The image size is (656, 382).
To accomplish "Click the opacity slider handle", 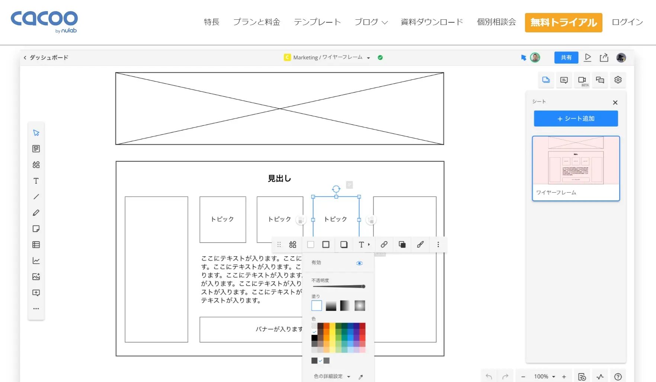I will pyautogui.click(x=363, y=286).
